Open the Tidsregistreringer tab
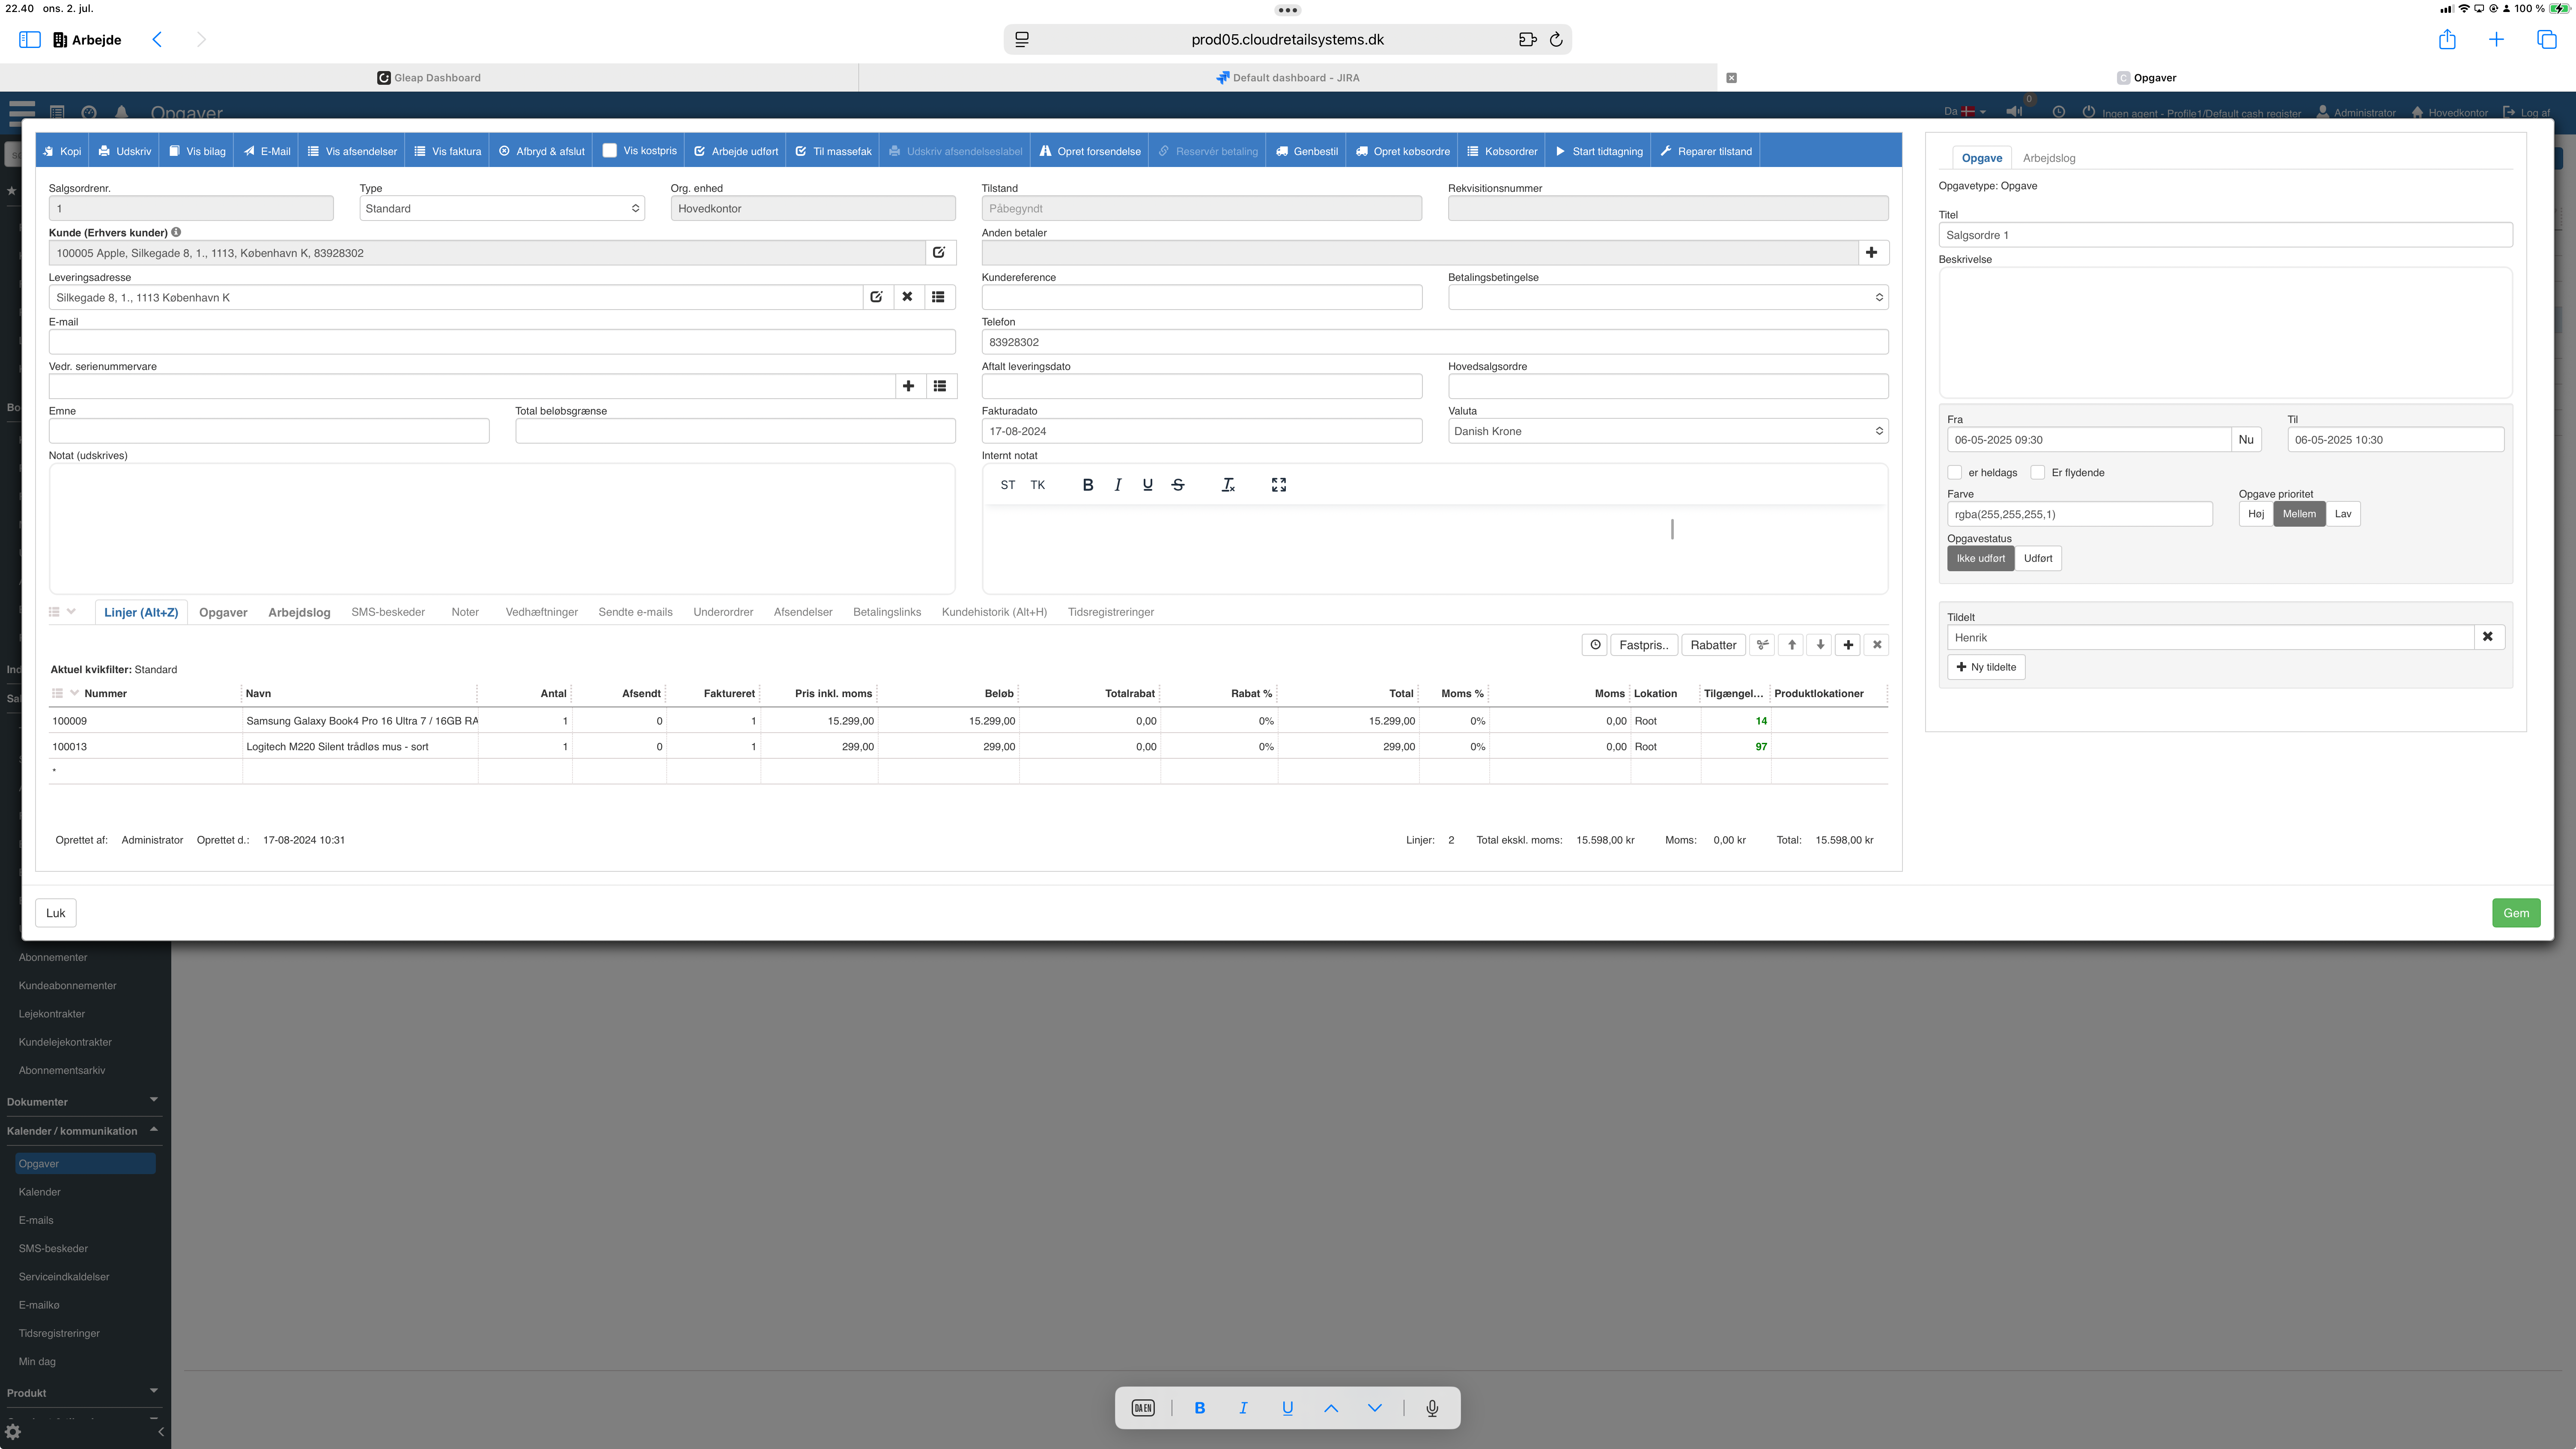 click(1110, 612)
